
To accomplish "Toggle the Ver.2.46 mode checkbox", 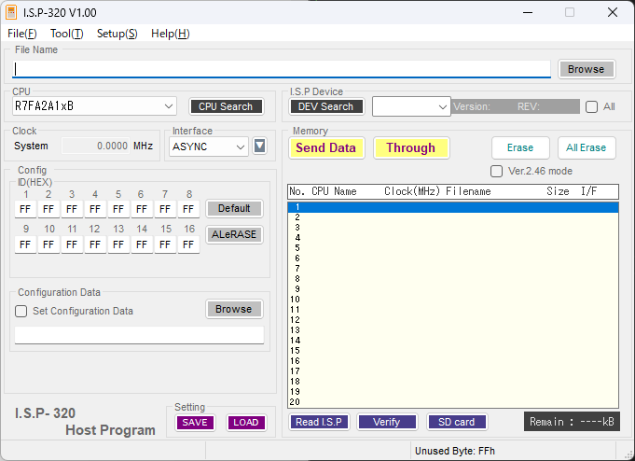I will coord(497,171).
